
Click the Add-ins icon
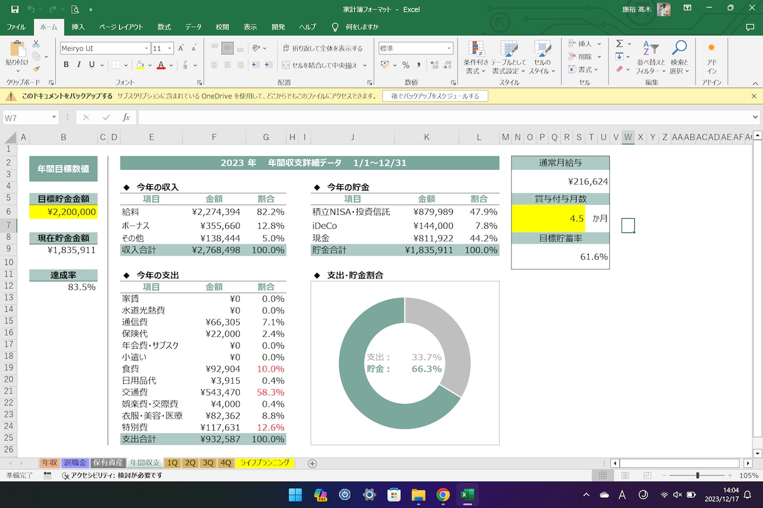click(711, 48)
